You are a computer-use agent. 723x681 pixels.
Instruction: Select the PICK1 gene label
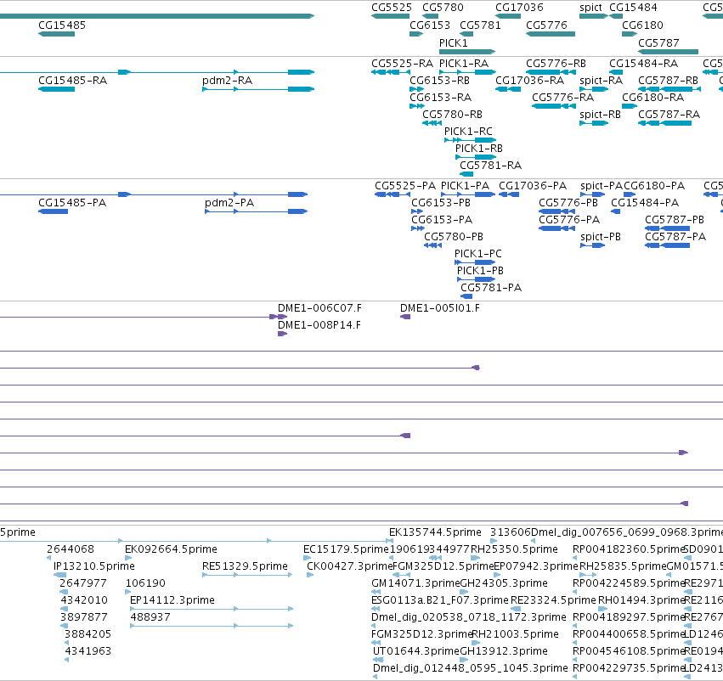click(x=454, y=42)
